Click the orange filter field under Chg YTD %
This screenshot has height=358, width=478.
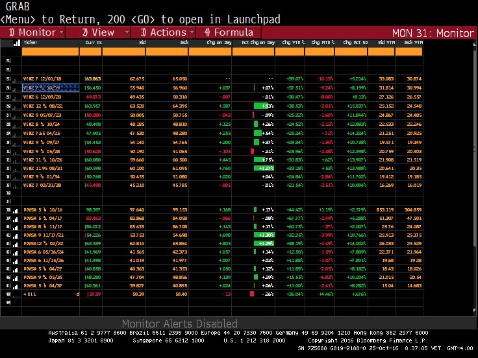tap(290, 52)
